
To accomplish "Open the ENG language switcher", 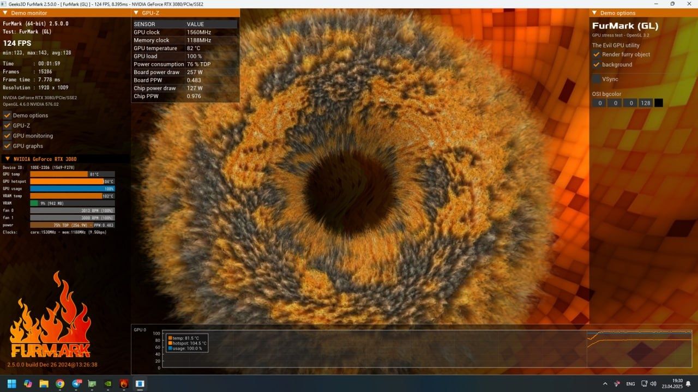I will click(630, 384).
